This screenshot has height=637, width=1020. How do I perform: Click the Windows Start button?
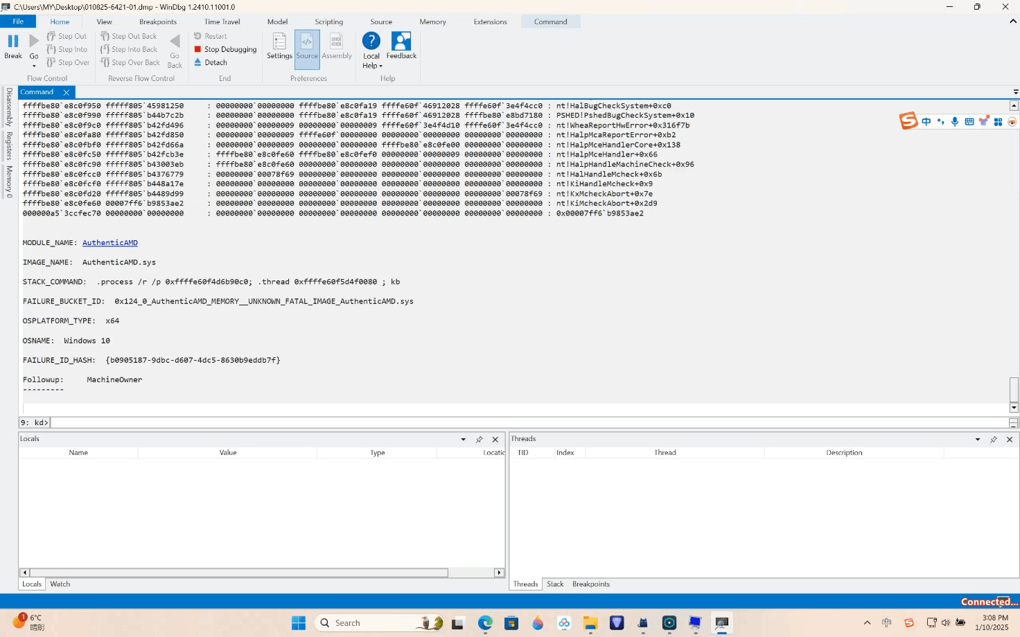pos(299,623)
